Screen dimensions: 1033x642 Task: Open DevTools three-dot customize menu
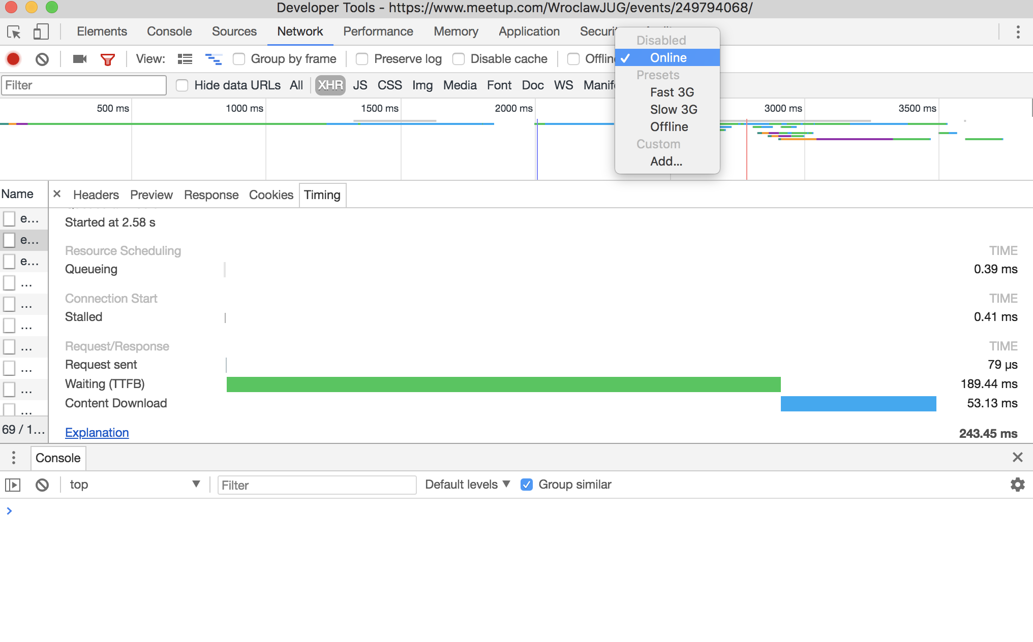click(1018, 32)
